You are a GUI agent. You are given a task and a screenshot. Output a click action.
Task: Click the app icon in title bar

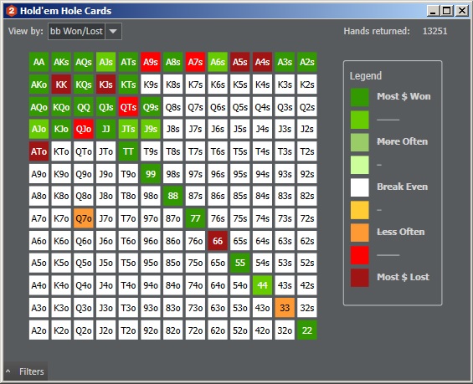[12, 11]
